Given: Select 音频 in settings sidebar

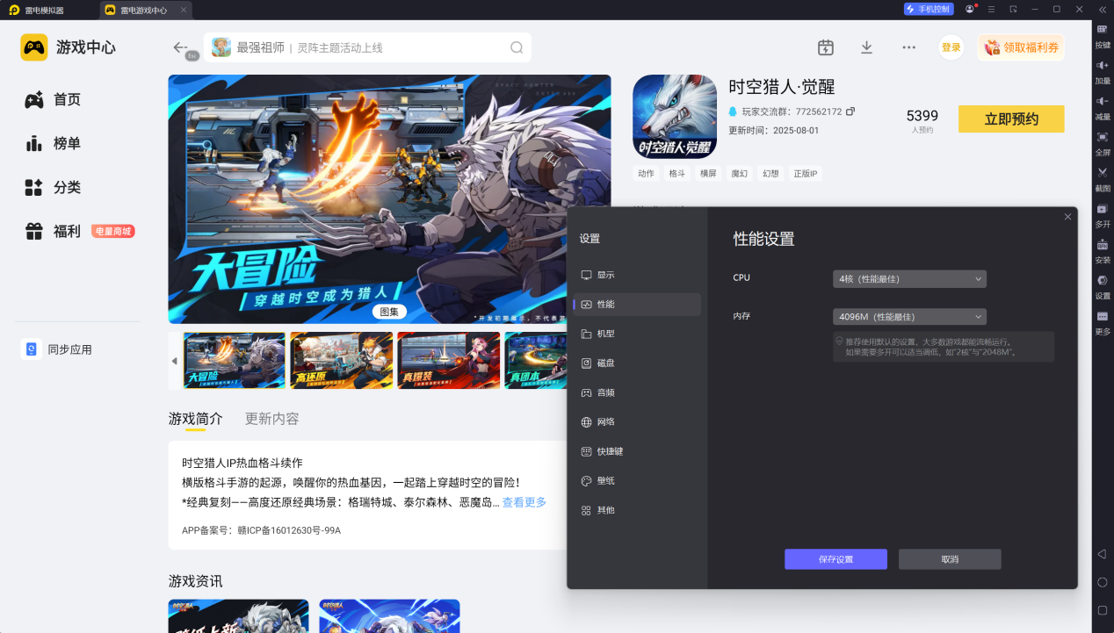Looking at the screenshot, I should pos(637,392).
